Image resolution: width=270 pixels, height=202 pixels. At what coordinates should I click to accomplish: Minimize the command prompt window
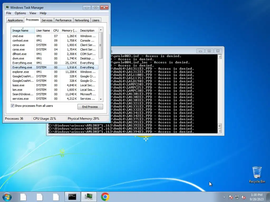(x=200, y=51)
